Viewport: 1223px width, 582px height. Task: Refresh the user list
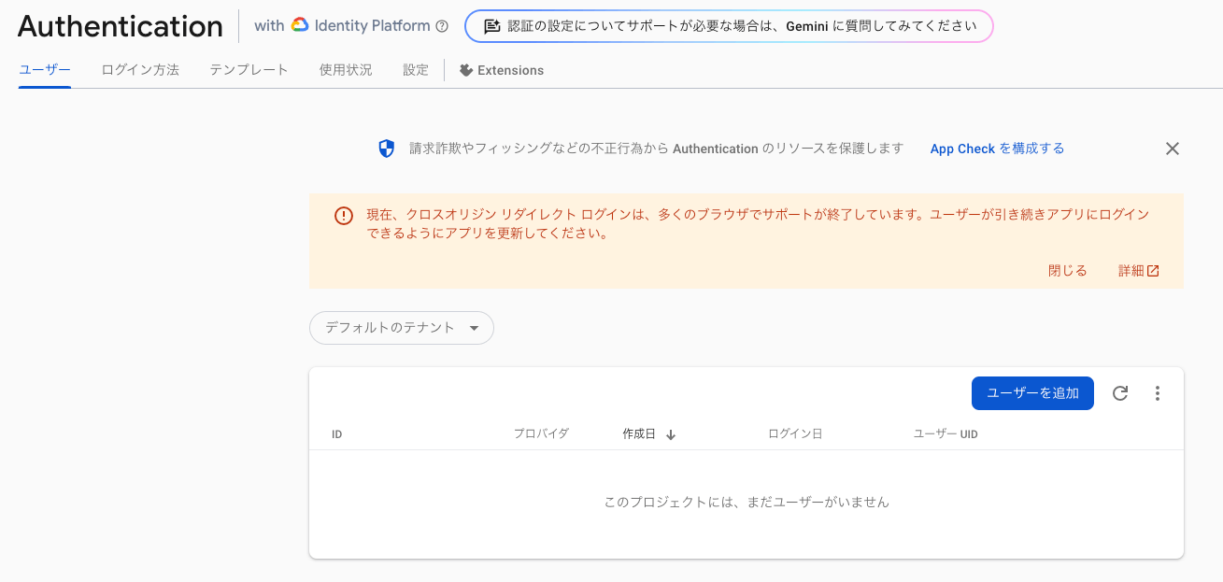tap(1120, 393)
